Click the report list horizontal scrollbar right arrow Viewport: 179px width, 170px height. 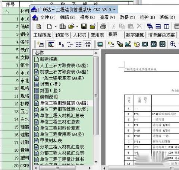[x=90, y=168]
